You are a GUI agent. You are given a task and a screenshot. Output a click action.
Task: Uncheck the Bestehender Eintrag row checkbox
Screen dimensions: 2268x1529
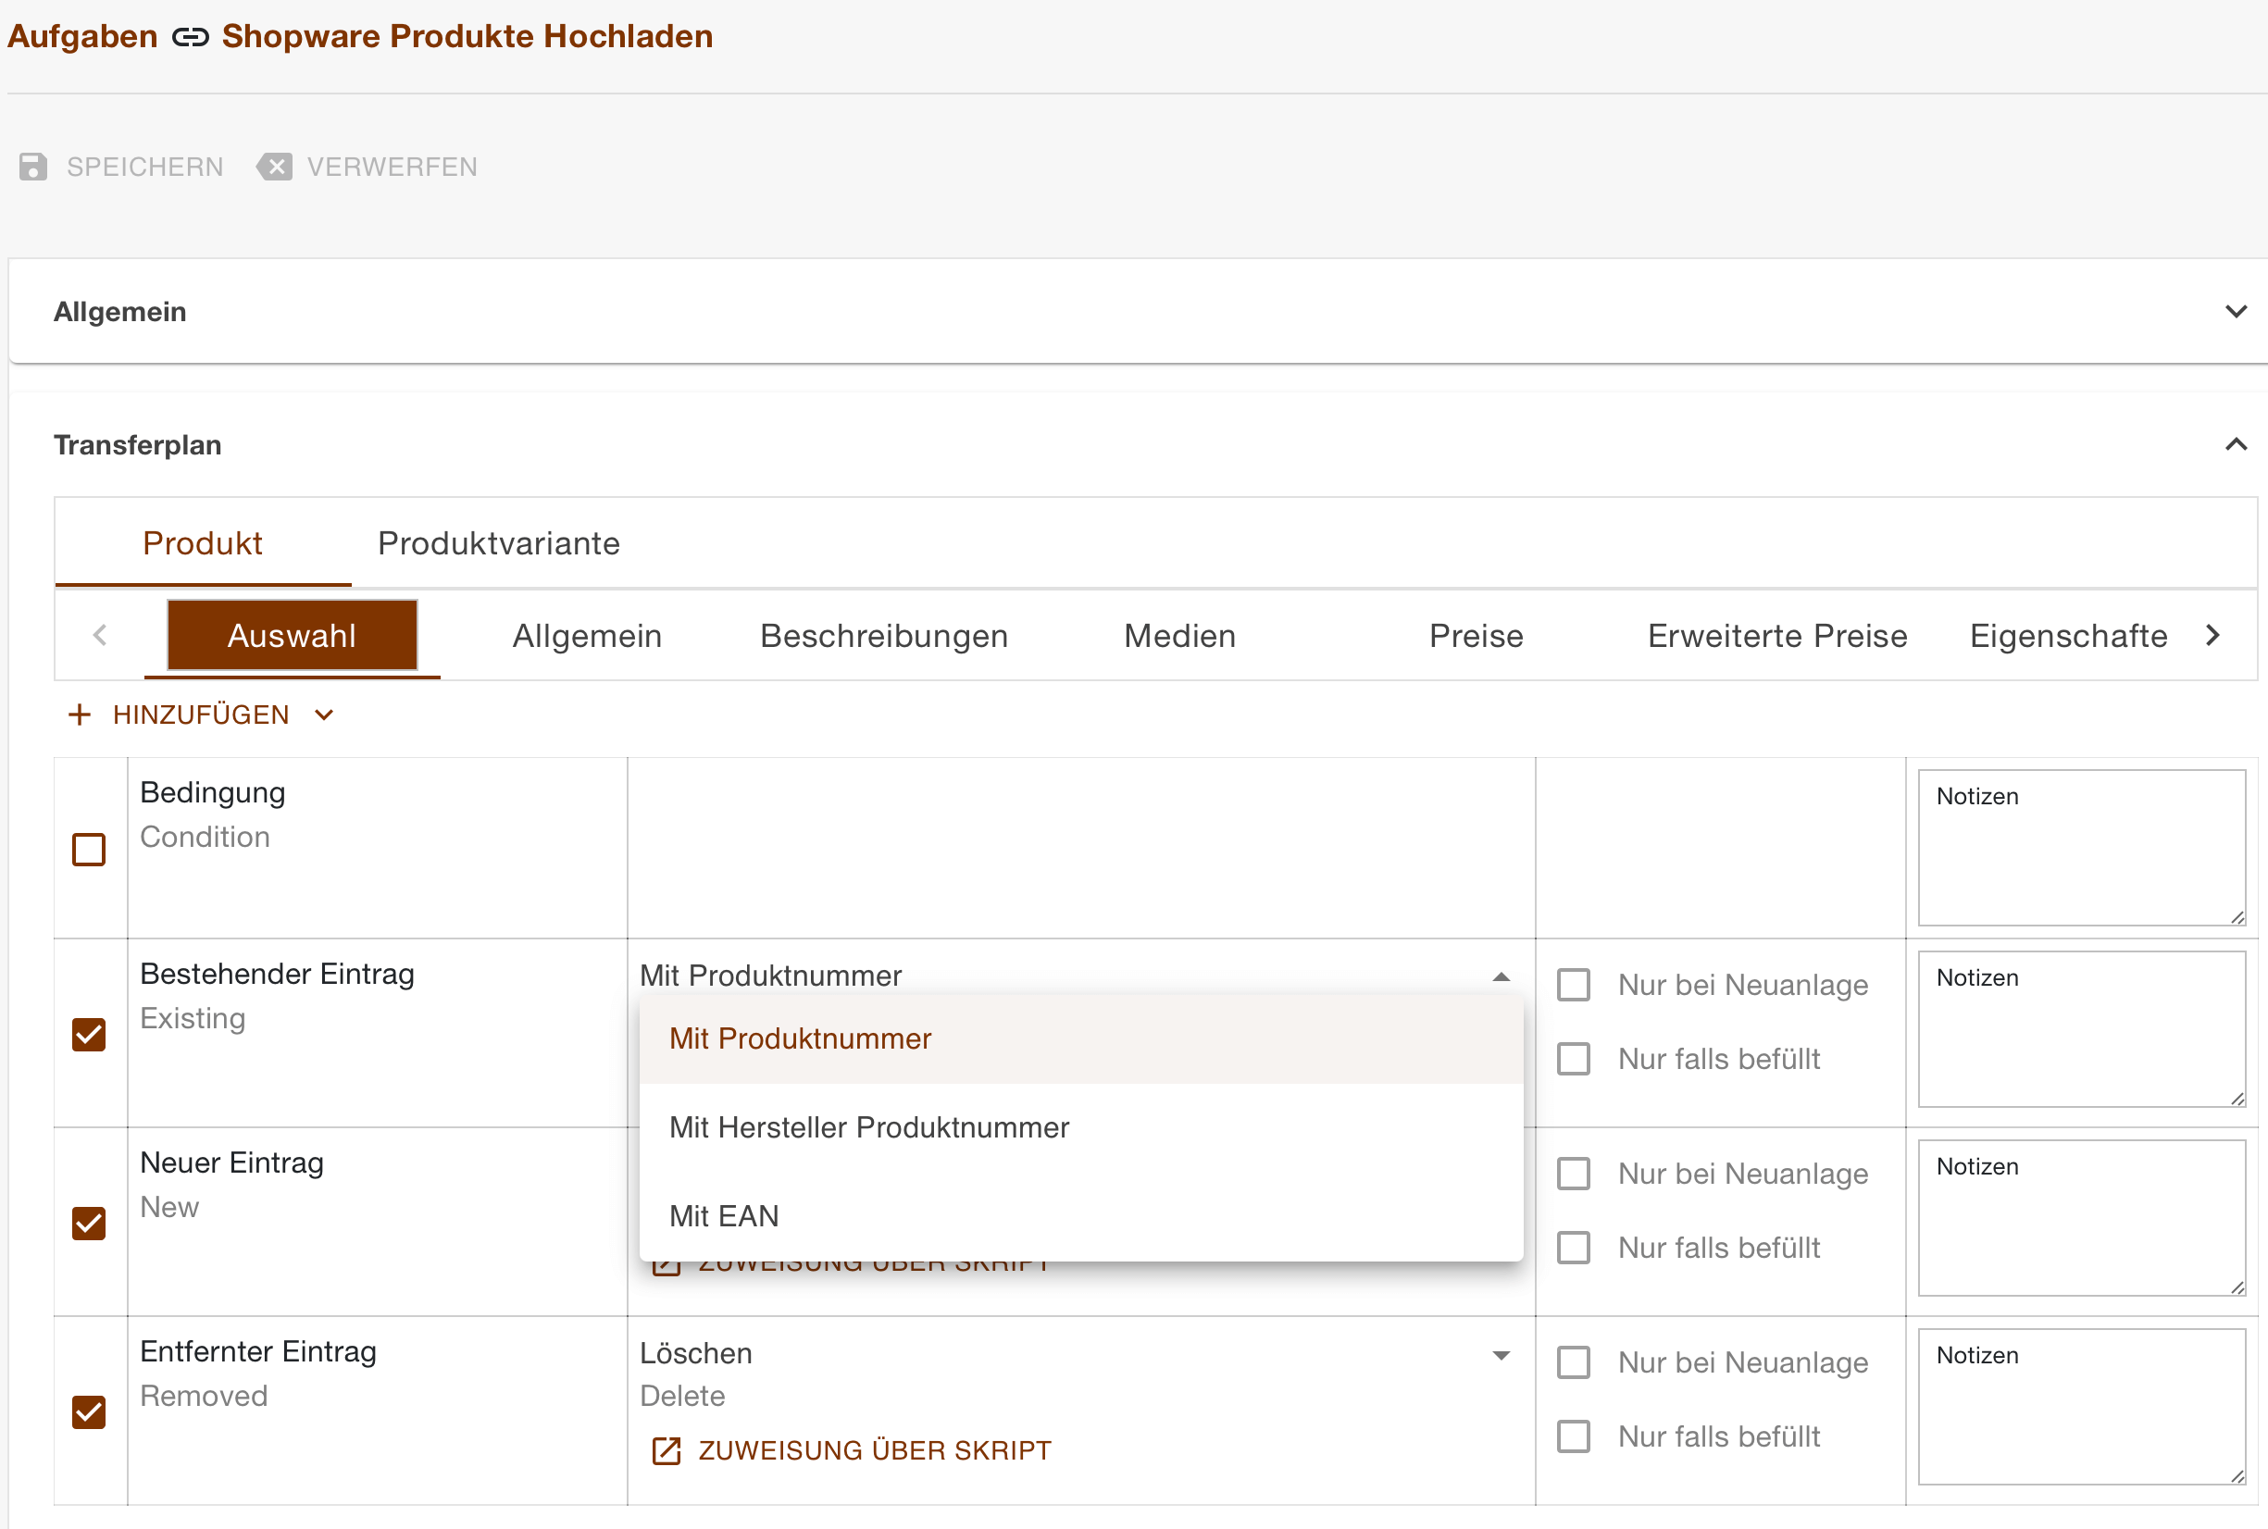(x=89, y=1035)
